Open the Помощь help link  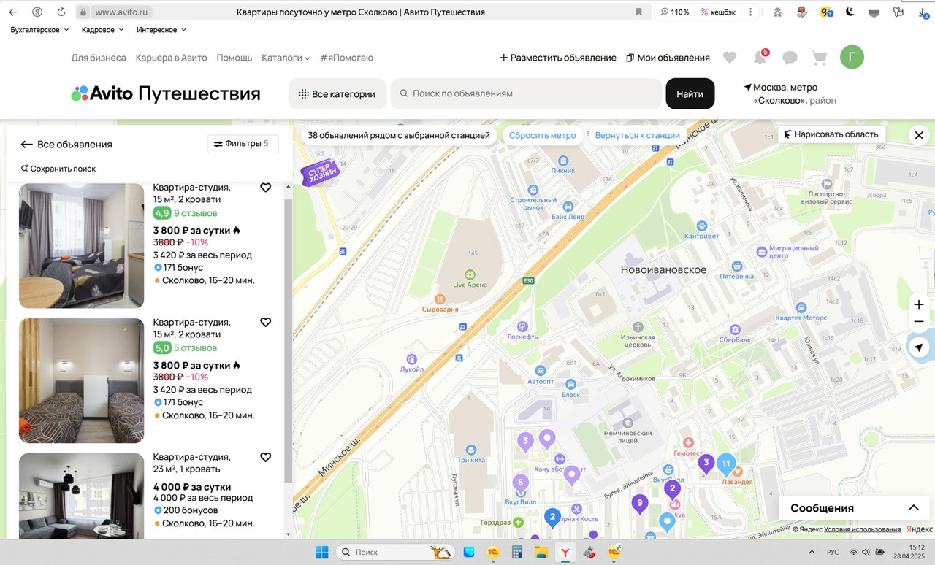pyautogui.click(x=234, y=58)
